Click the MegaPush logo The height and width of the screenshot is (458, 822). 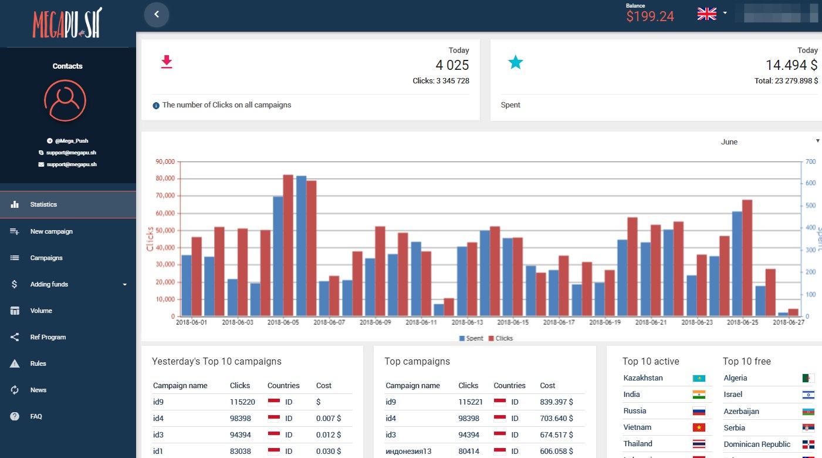pyautogui.click(x=67, y=22)
